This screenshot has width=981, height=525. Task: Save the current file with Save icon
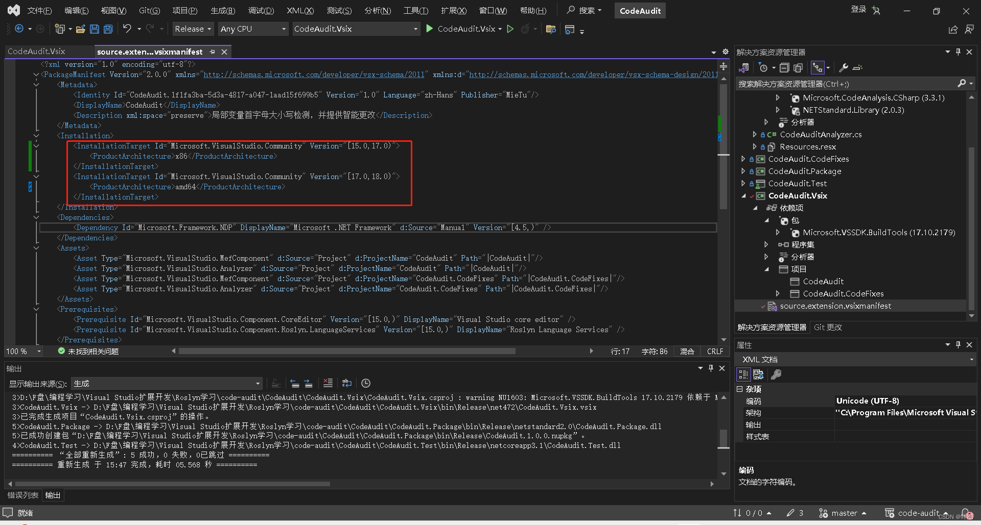(94, 29)
